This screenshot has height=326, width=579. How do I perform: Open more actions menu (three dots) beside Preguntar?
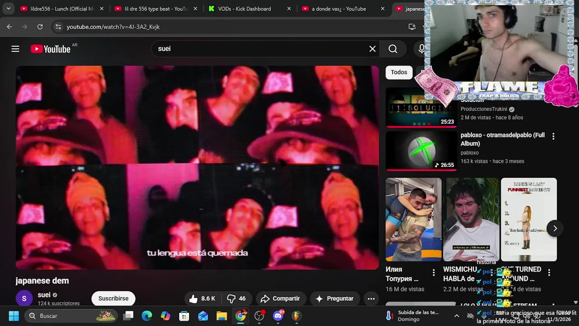tap(371, 298)
